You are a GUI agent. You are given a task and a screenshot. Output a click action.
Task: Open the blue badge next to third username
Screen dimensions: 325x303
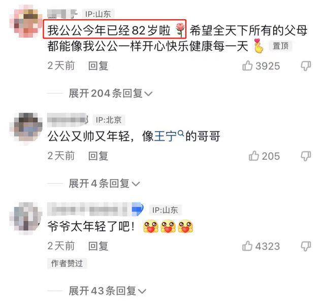pos(138,209)
